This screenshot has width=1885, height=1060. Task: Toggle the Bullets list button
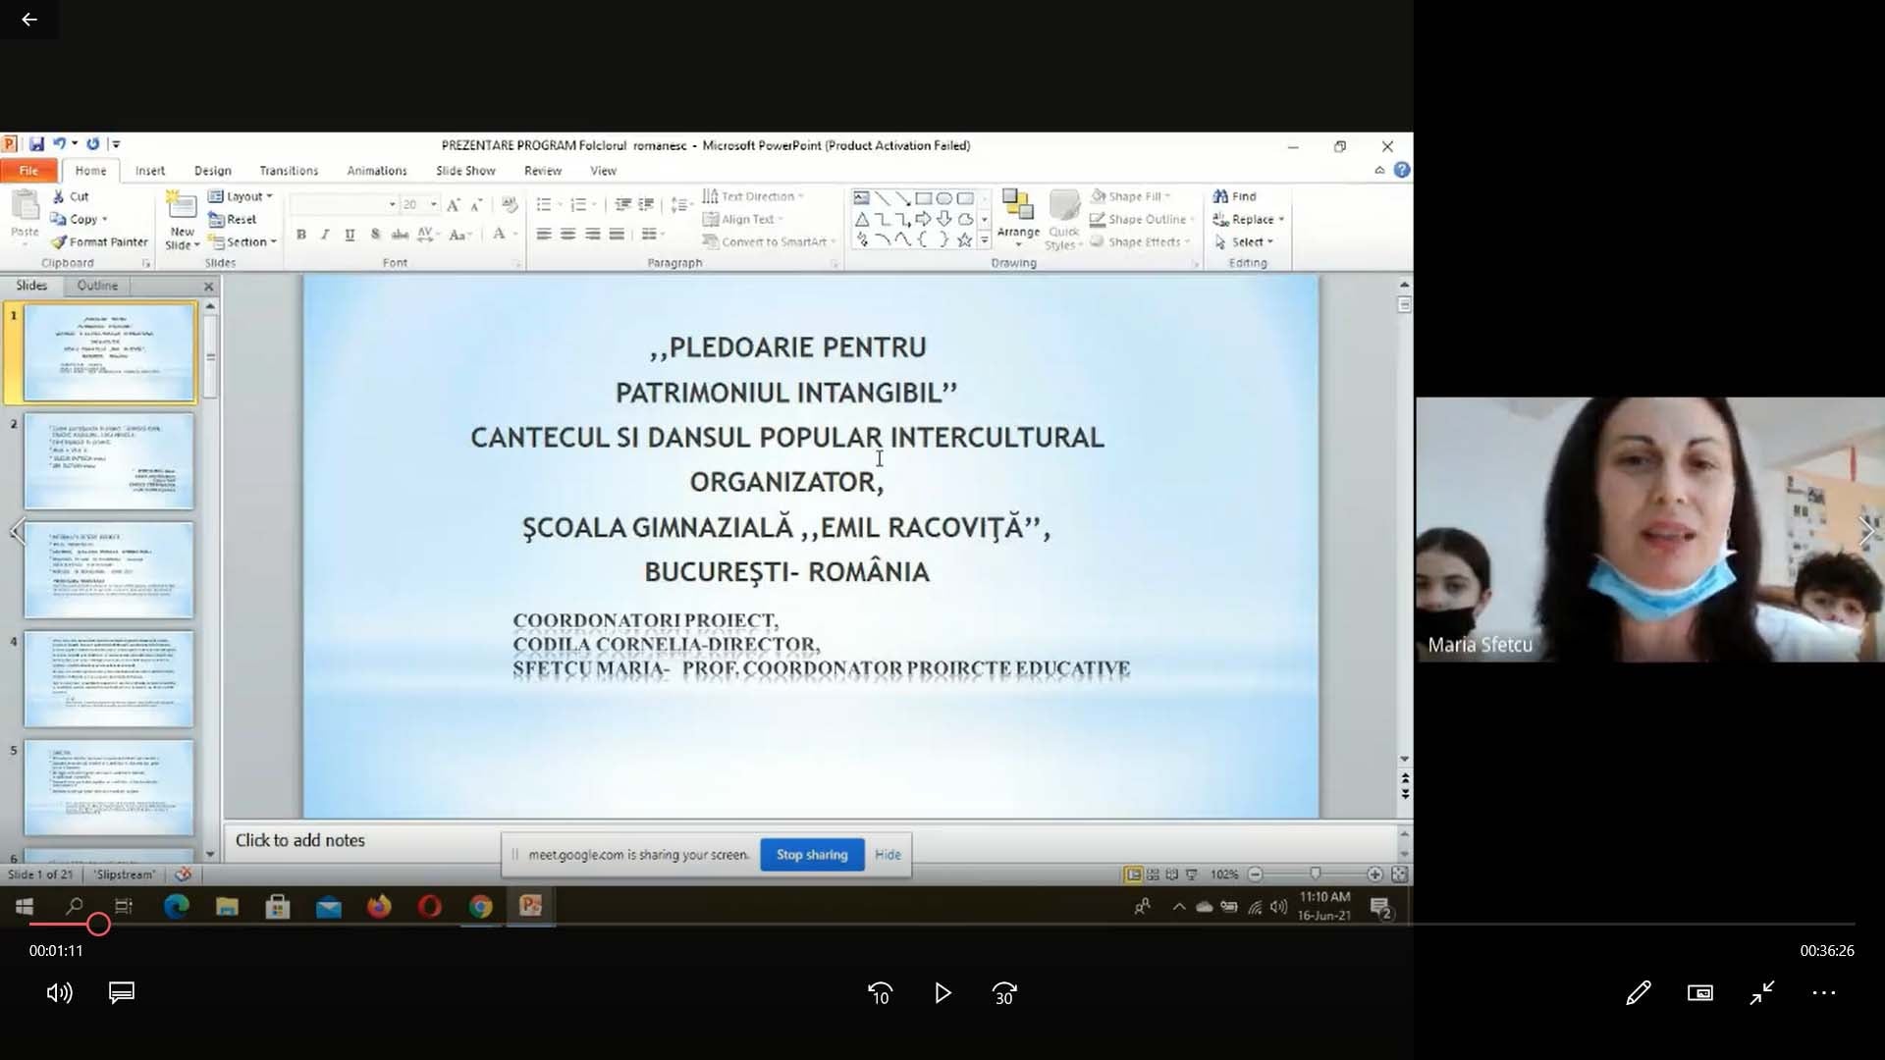544,204
